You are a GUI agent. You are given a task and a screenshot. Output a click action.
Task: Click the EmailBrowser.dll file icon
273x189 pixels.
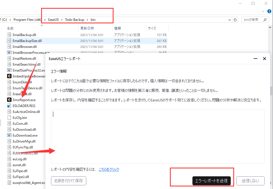[9, 47]
